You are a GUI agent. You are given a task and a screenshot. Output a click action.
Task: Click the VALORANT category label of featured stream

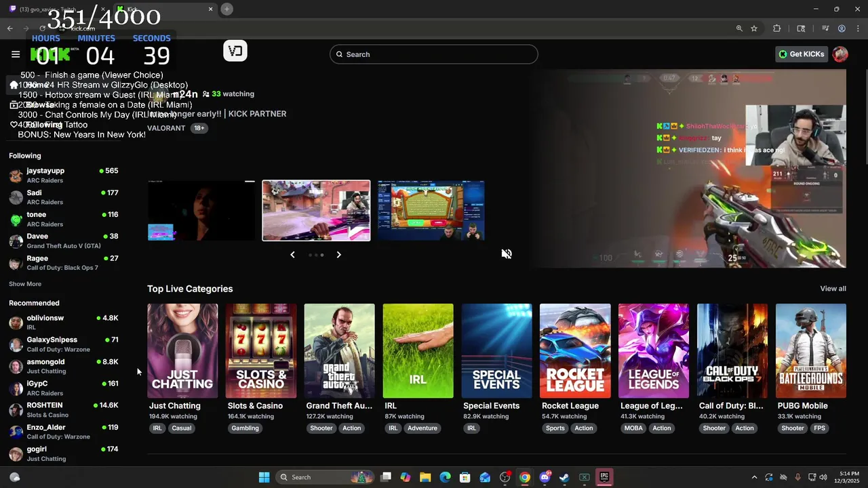pos(166,128)
